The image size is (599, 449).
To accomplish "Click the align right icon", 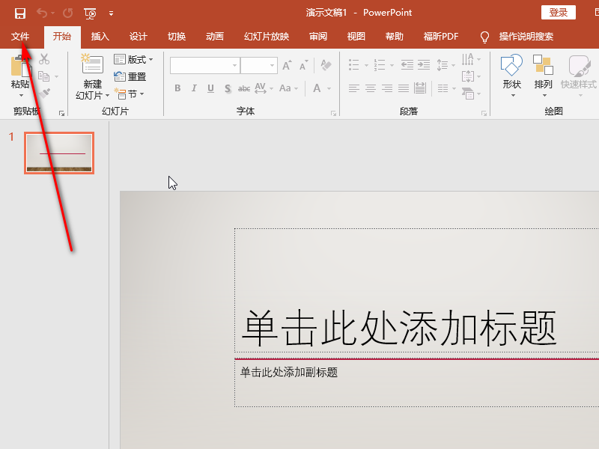I will click(x=387, y=88).
